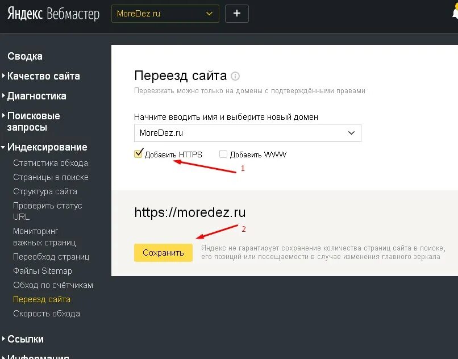
Task: Click the https://moredez.ru address text
Action: pyautogui.click(x=190, y=212)
